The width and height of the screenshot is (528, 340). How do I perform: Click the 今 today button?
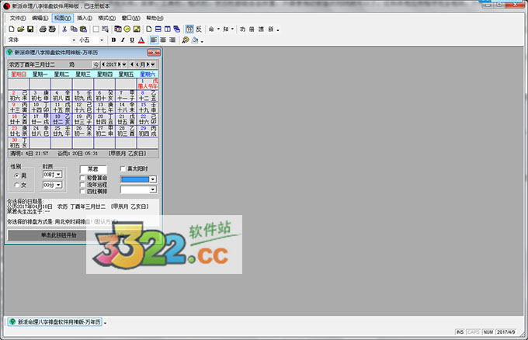96,64
